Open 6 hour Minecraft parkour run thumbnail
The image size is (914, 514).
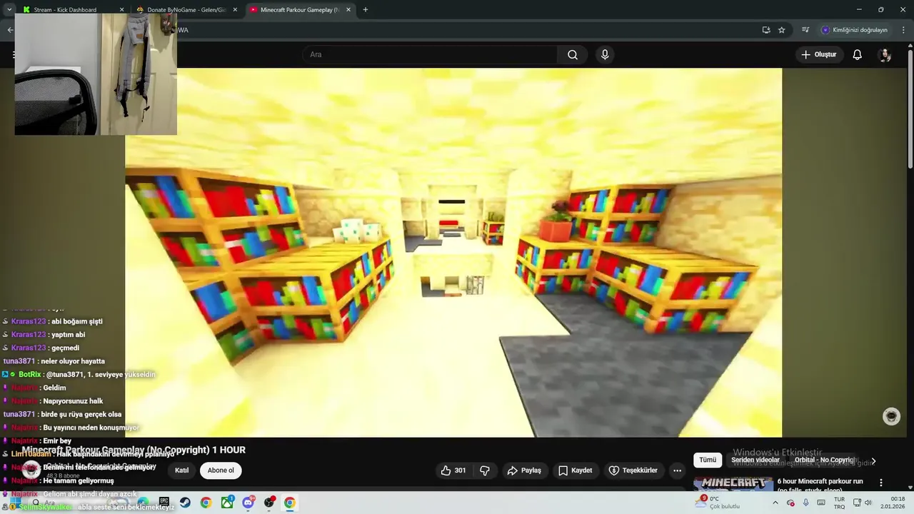point(733,484)
